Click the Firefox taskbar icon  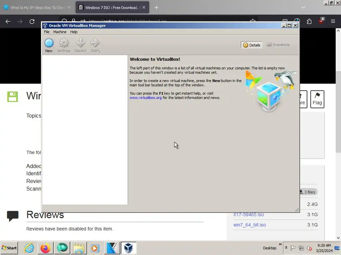click(x=45, y=248)
